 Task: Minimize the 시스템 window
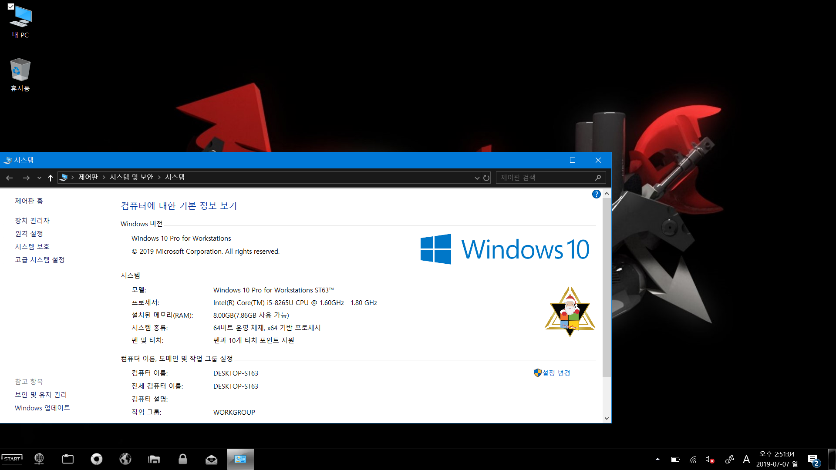pos(547,160)
